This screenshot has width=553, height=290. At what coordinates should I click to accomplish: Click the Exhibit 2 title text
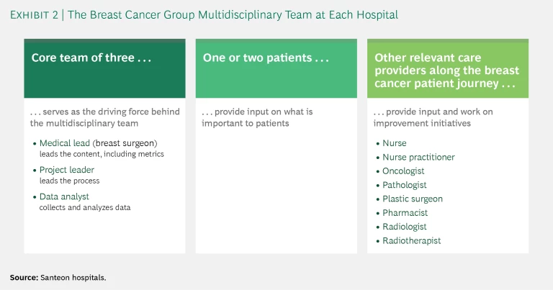[x=204, y=14]
